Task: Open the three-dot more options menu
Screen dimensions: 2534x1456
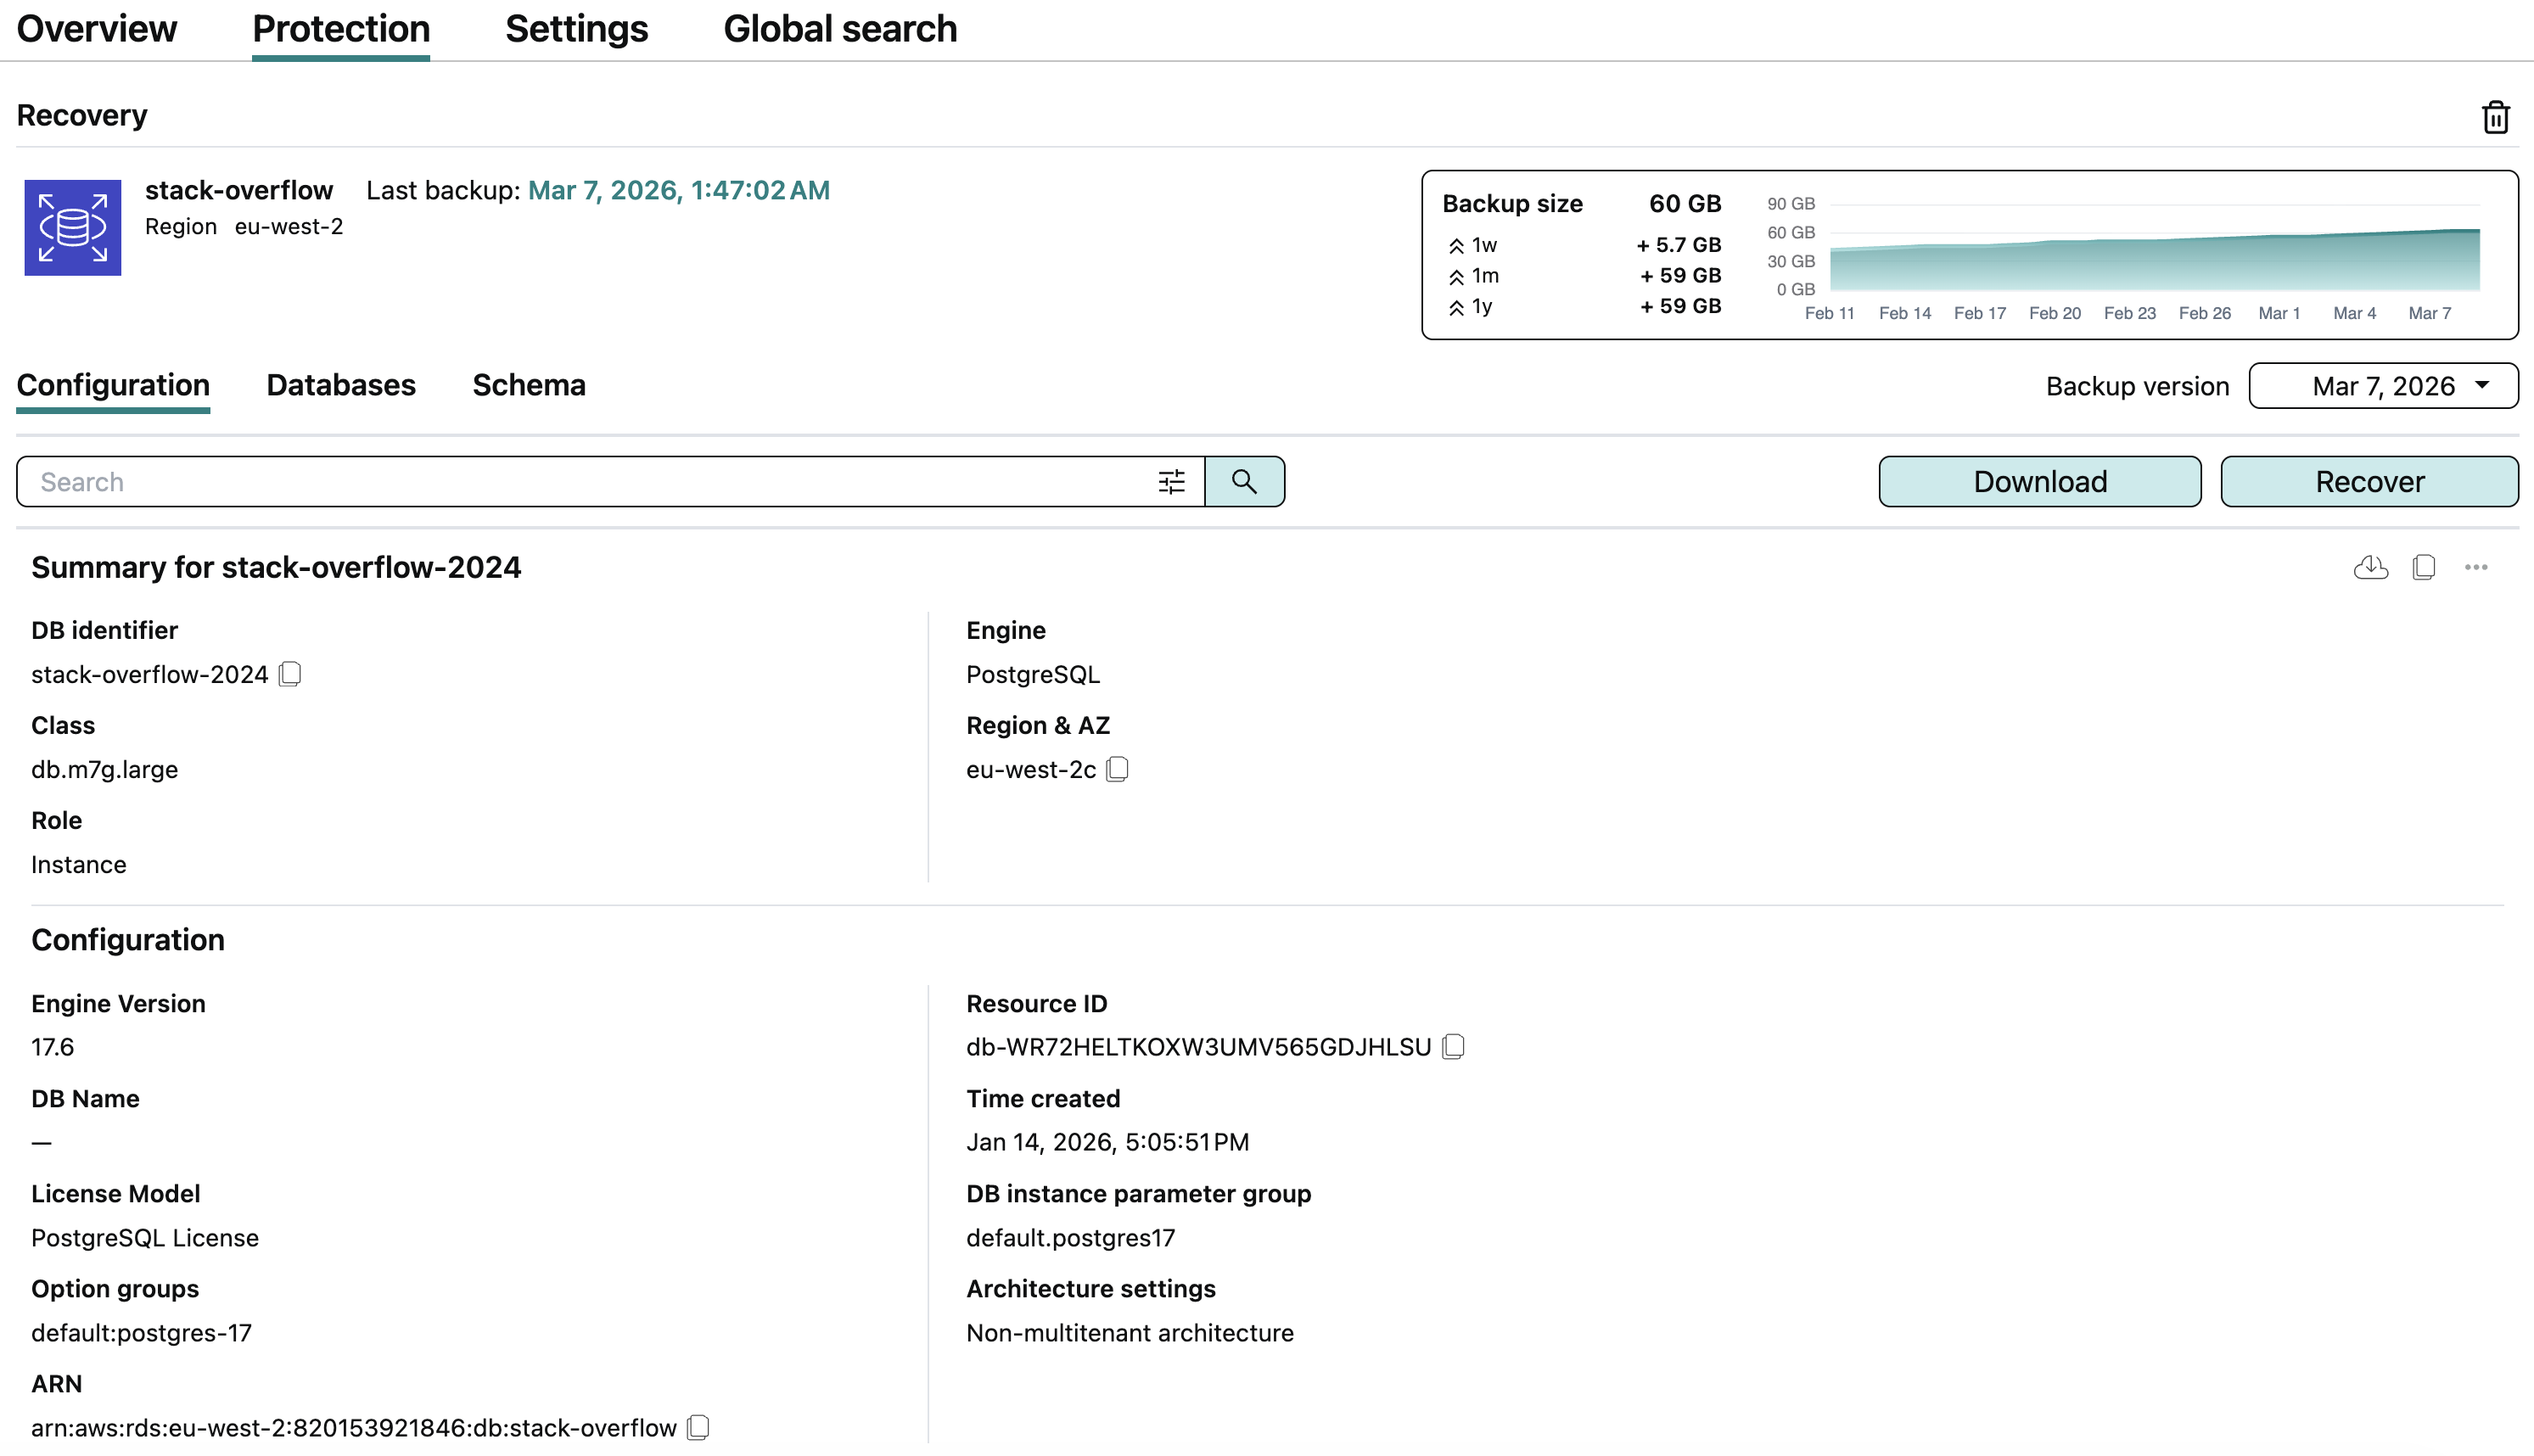Action: click(x=2476, y=568)
